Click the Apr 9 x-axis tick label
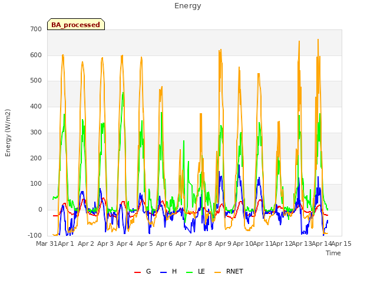377x283 pixels. (x=223, y=243)
